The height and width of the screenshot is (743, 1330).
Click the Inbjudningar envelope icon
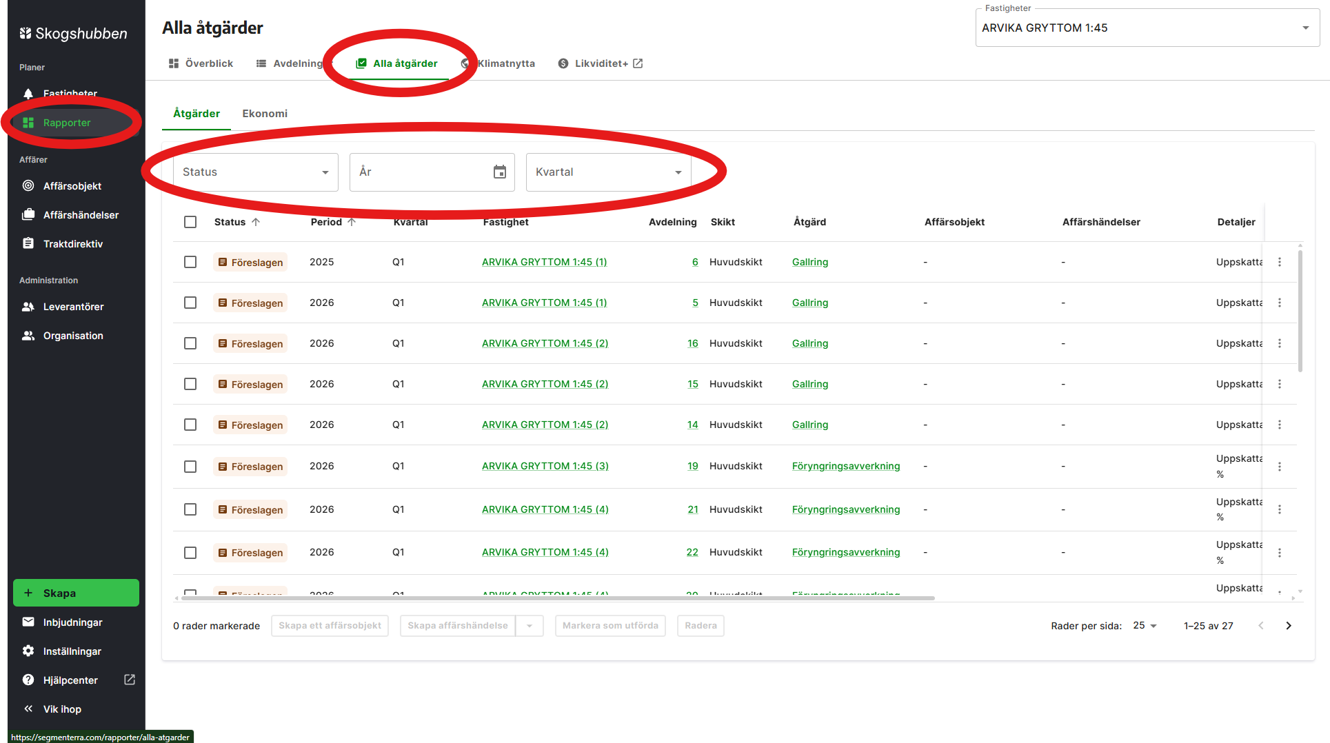tap(28, 622)
